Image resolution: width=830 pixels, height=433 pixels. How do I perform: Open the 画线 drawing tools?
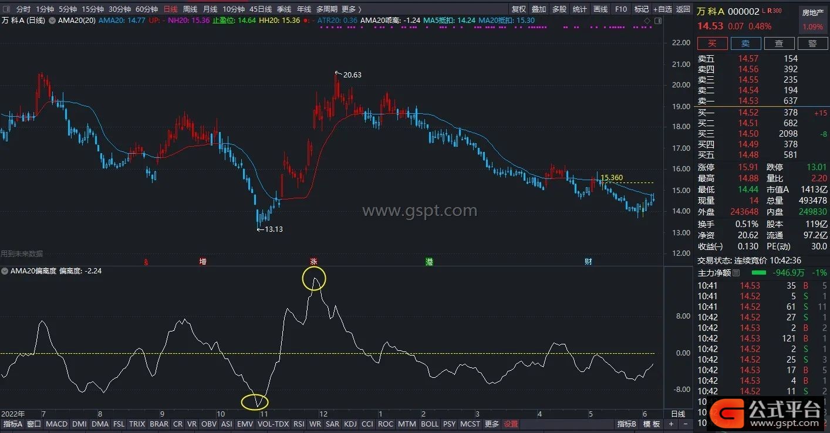600,9
